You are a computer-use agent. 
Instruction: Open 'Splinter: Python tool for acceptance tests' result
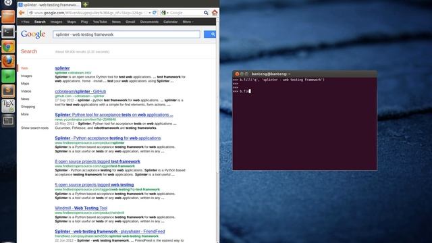pyautogui.click(x=114, y=115)
